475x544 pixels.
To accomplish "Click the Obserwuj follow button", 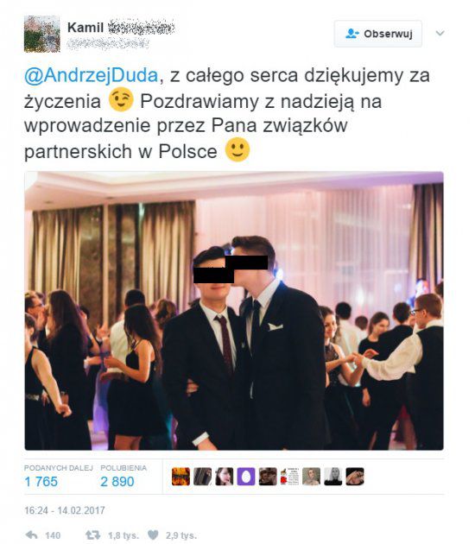I will coord(378,34).
